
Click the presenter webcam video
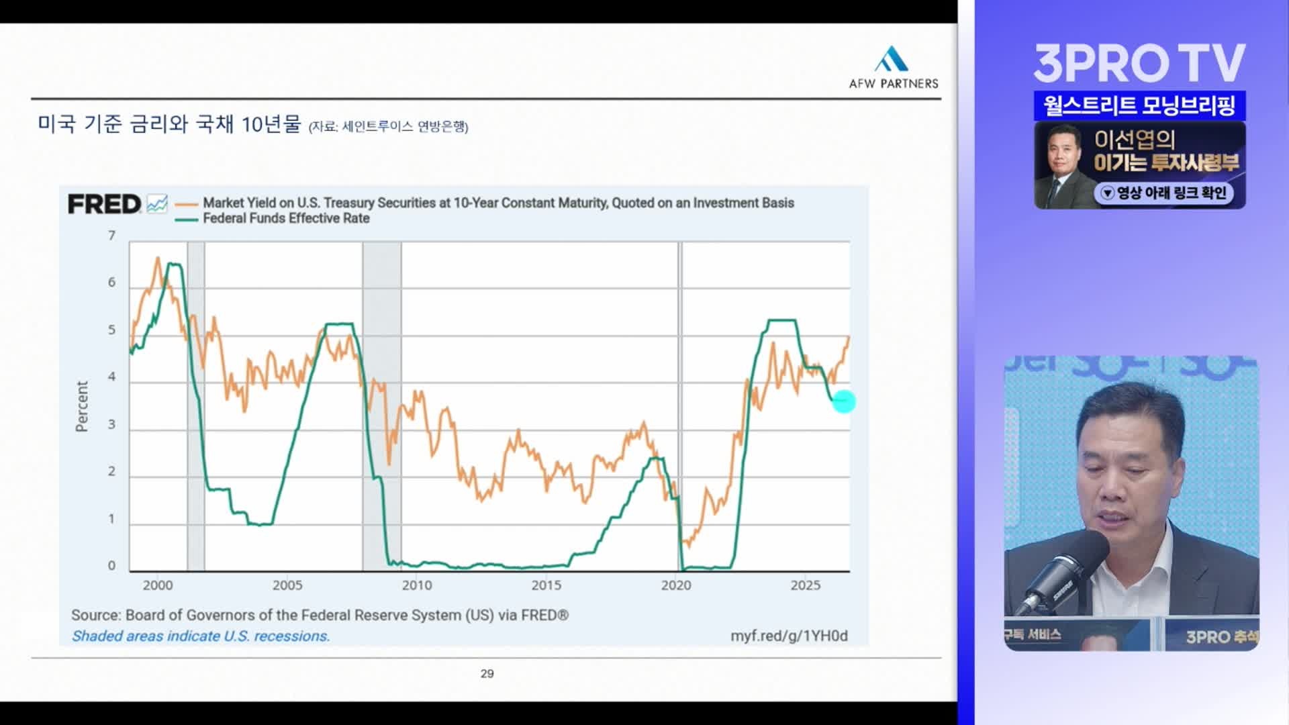[x=1131, y=503]
